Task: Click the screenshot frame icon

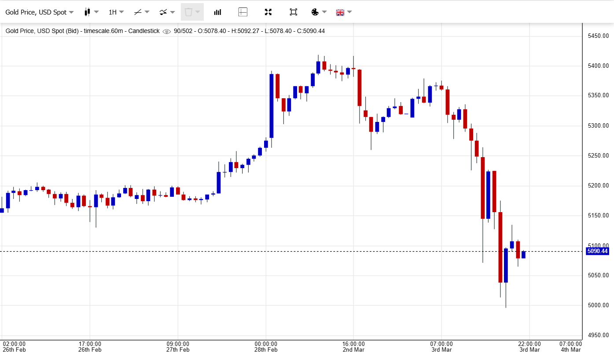Action: click(x=294, y=12)
